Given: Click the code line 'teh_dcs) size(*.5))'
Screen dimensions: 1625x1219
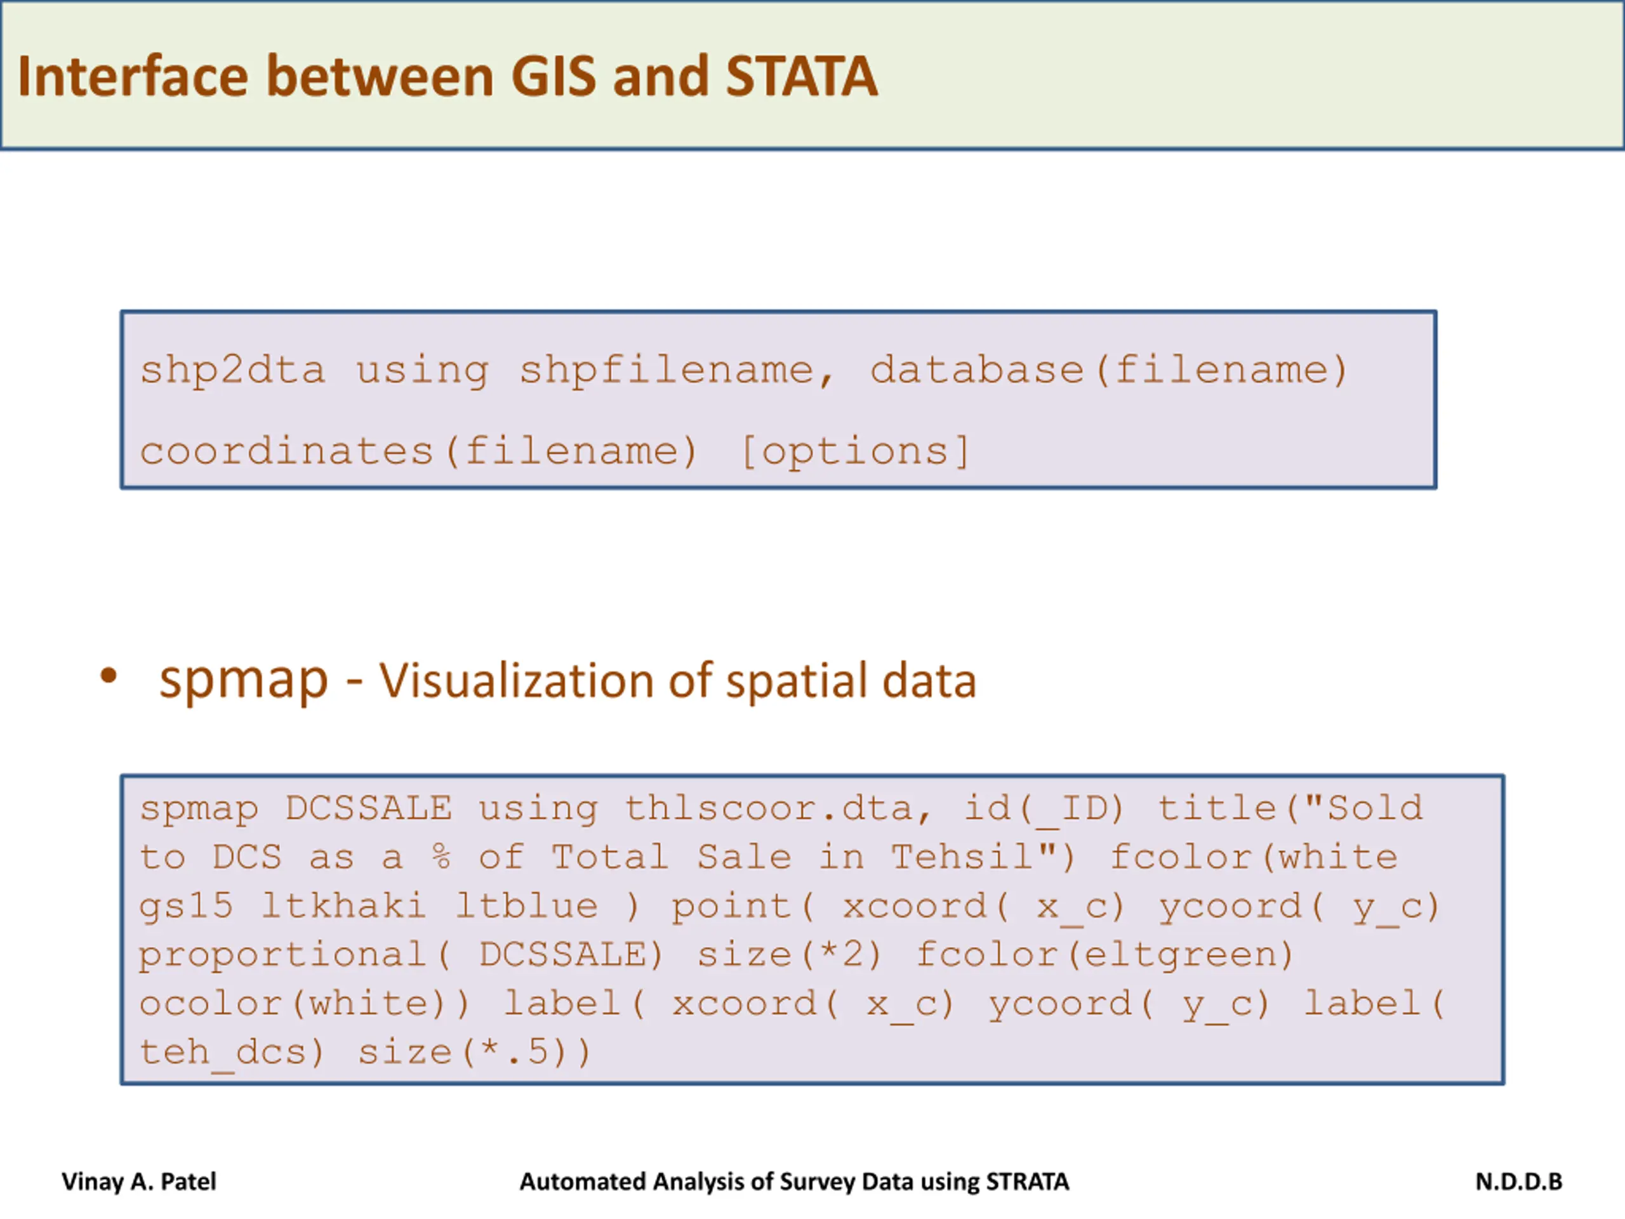Looking at the screenshot, I should tap(365, 1053).
